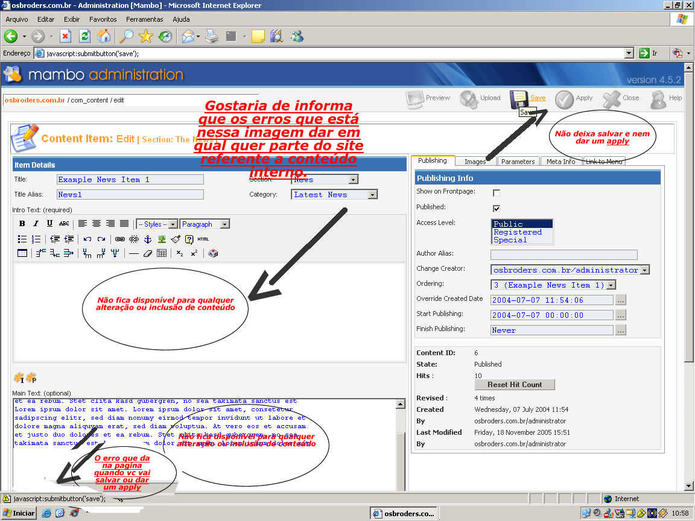Insert an image using the tree picture icon
695x521 pixels.
[162, 239]
